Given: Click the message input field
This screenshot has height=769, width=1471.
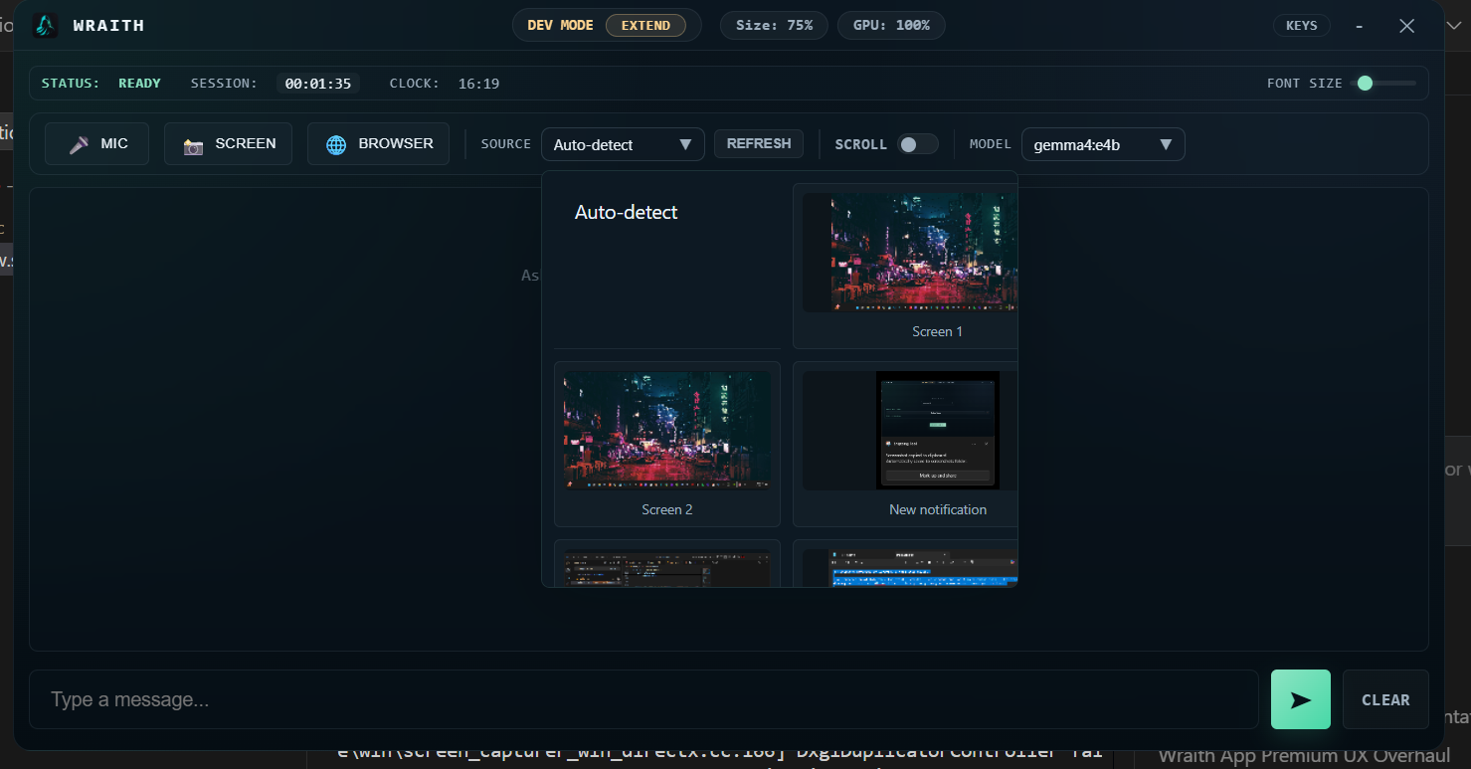Looking at the screenshot, I should [646, 699].
